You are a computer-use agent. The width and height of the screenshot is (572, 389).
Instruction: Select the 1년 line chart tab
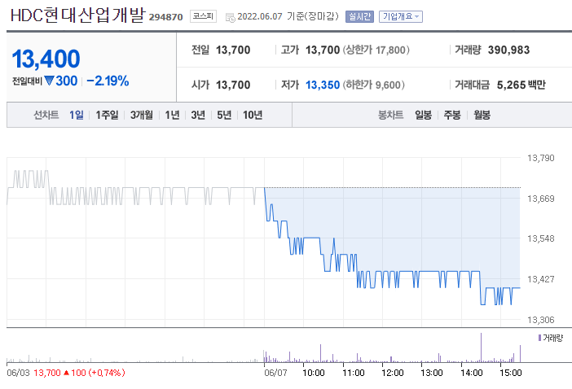click(x=172, y=115)
